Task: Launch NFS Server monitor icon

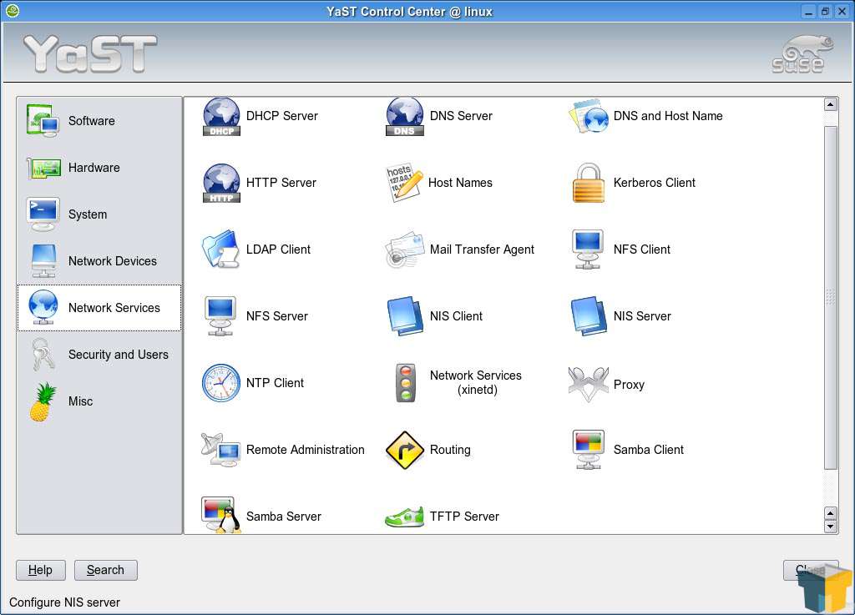Action: pyautogui.click(x=220, y=316)
